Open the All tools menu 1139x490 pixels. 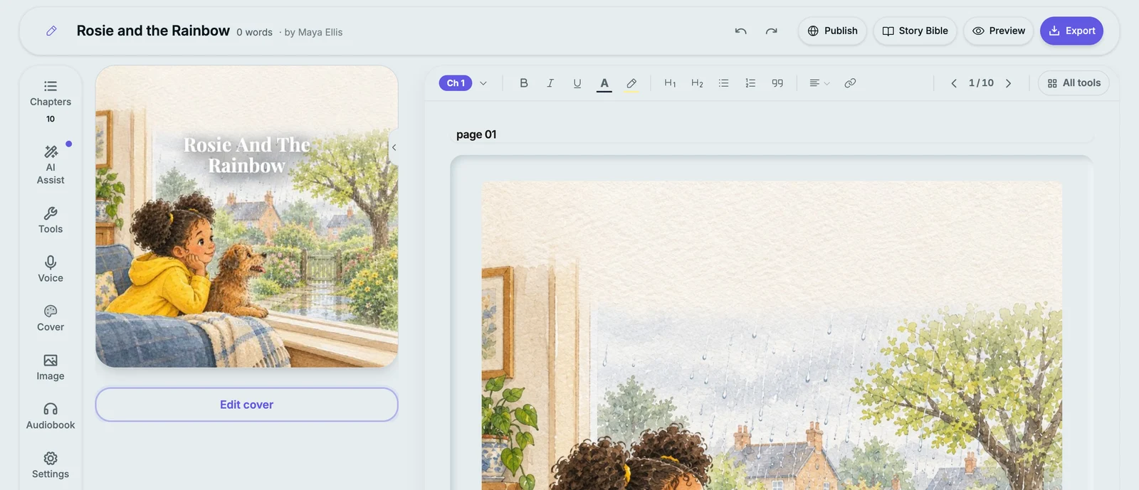[x=1074, y=83]
